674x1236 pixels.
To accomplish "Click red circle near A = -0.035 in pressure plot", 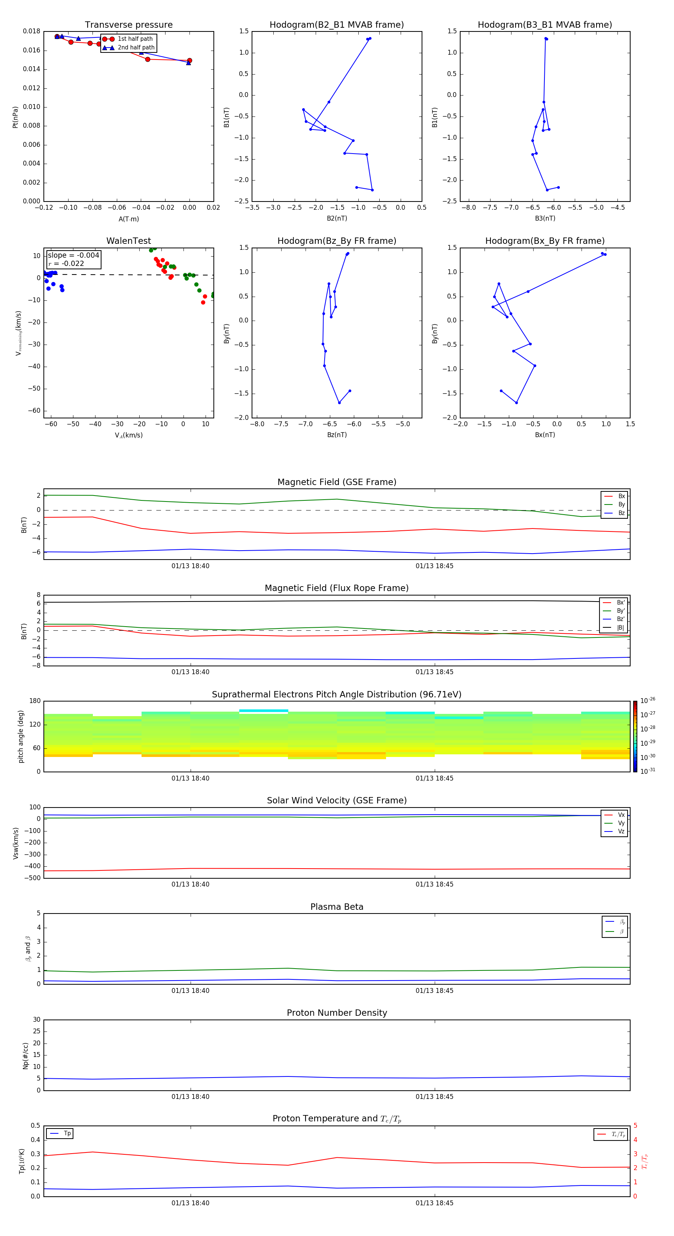I will [147, 60].
